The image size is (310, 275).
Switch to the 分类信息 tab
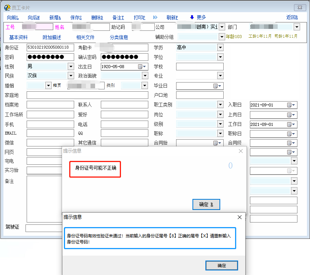coord(119,37)
